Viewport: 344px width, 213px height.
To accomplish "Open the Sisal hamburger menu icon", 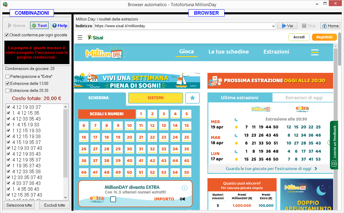I will pos(79,37).
